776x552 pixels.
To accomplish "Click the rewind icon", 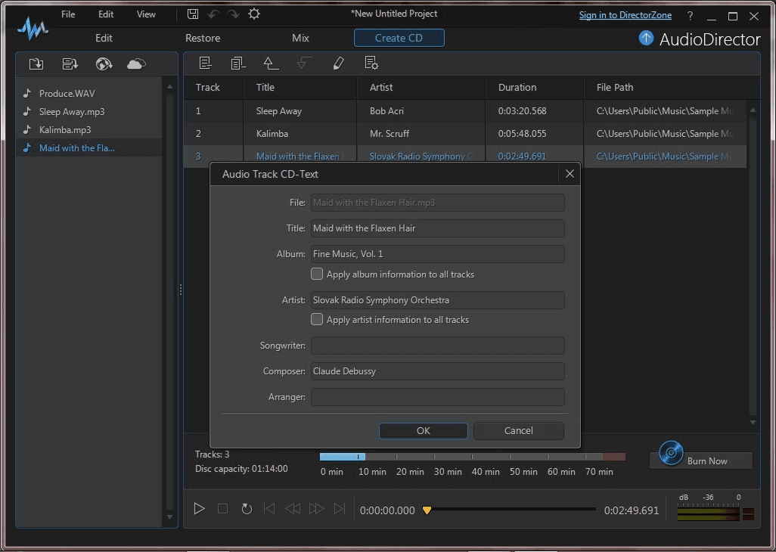I will (293, 508).
